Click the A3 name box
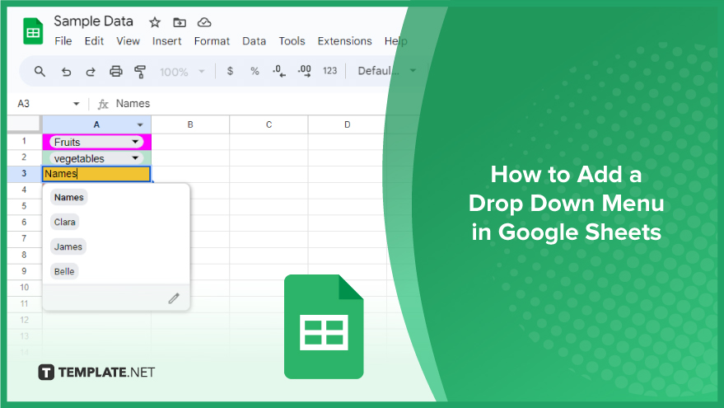Screen dimensions: 724x408 point(24,104)
